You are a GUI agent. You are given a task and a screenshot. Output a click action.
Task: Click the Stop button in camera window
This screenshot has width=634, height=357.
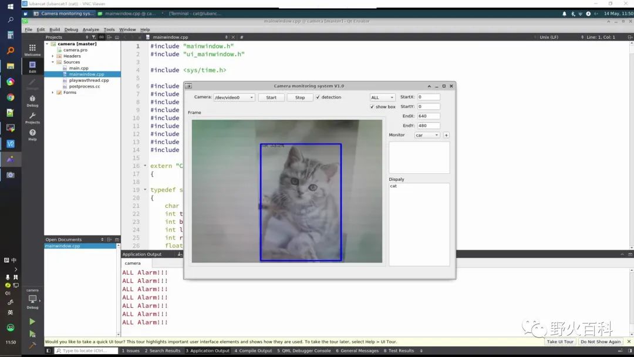pyautogui.click(x=300, y=97)
